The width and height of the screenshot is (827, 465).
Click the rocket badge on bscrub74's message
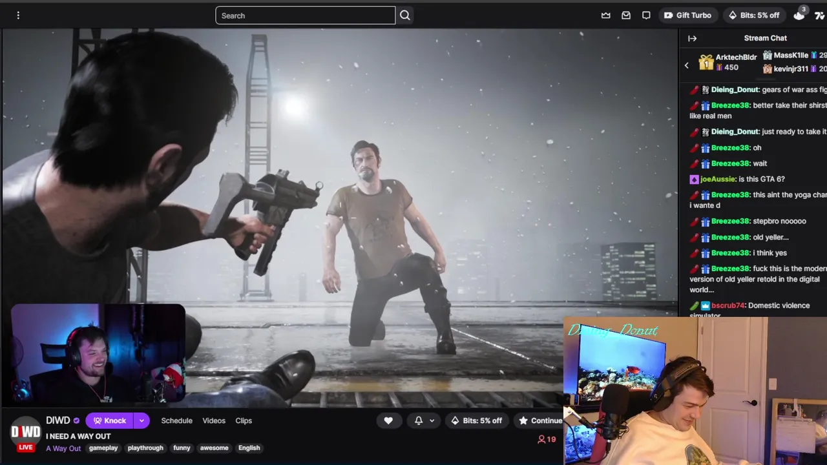[x=695, y=305]
